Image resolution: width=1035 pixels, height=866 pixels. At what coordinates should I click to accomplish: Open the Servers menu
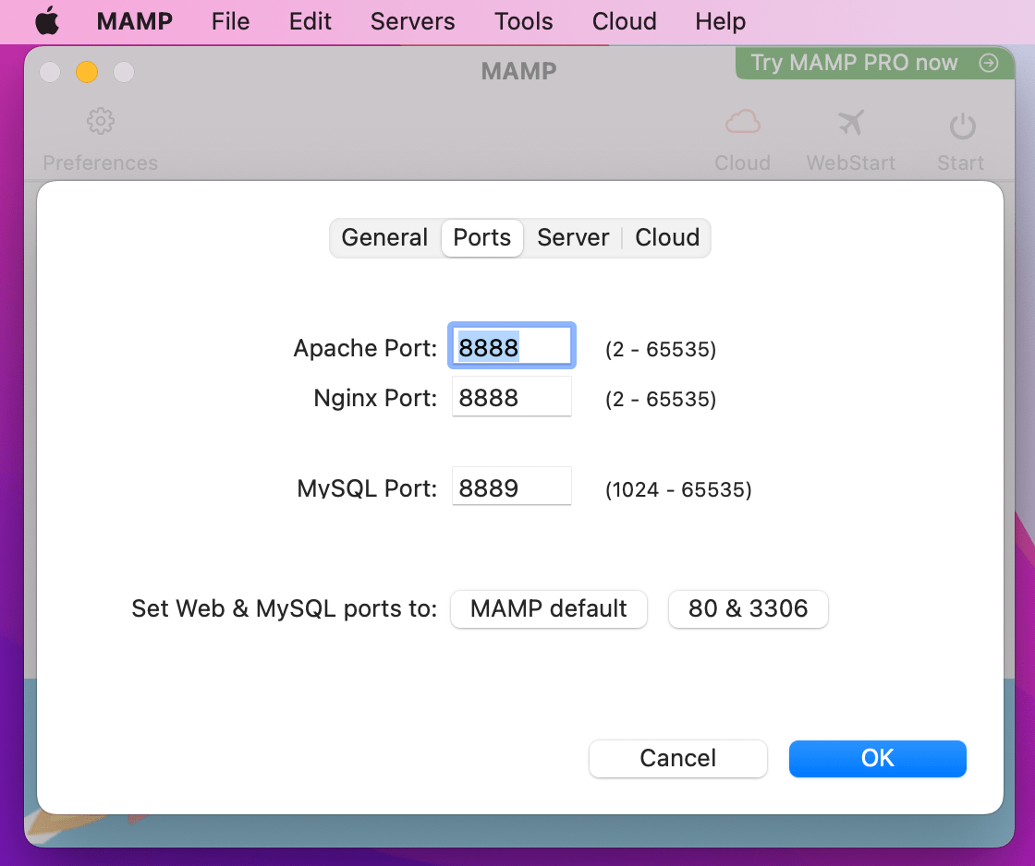coord(412,20)
